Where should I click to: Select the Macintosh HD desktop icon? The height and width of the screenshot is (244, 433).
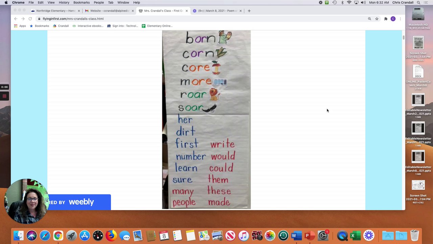(418, 19)
